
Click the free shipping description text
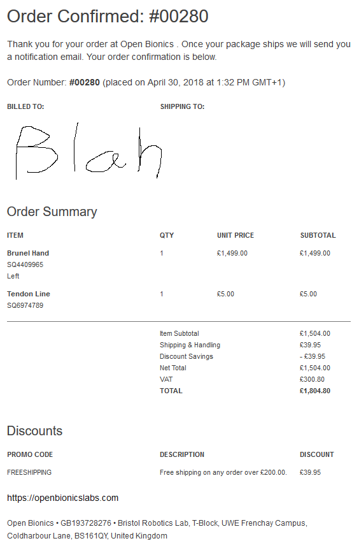[223, 472]
